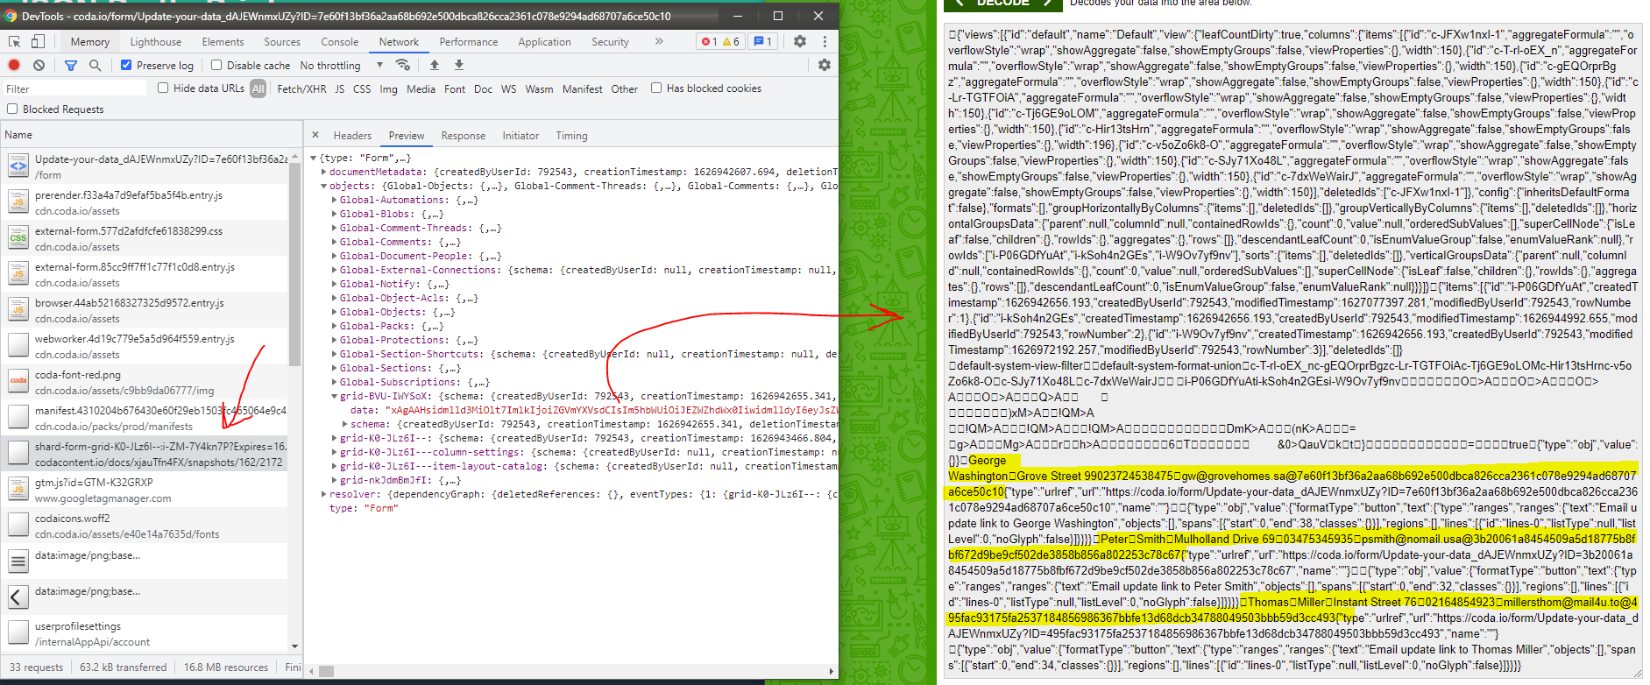Click the network Filter text field

click(x=75, y=88)
